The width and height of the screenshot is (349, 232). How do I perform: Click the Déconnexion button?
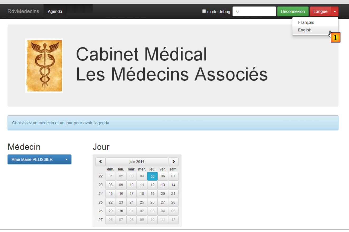293,12
